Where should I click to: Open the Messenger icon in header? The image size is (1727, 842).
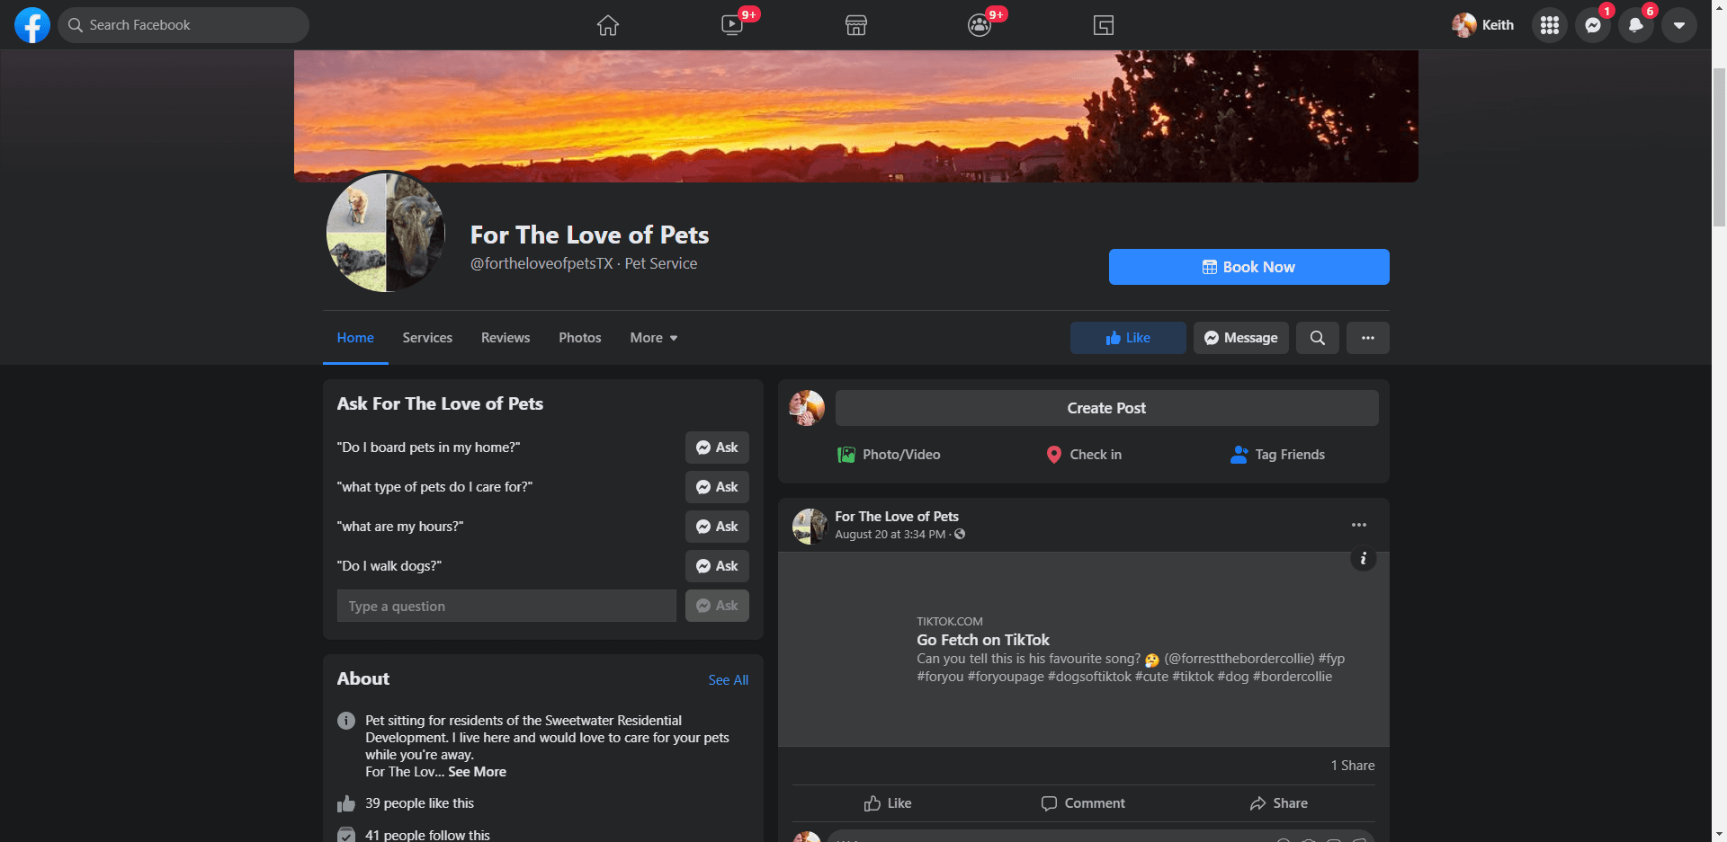tap(1592, 25)
